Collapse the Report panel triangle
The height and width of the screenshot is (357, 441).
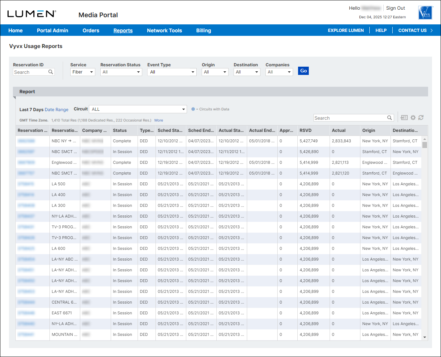tap(14, 97)
